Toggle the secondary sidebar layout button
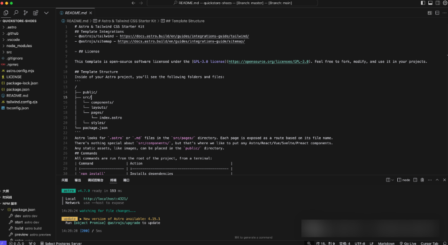This screenshot has height=245, width=448. pyautogui.click(x=438, y=3)
